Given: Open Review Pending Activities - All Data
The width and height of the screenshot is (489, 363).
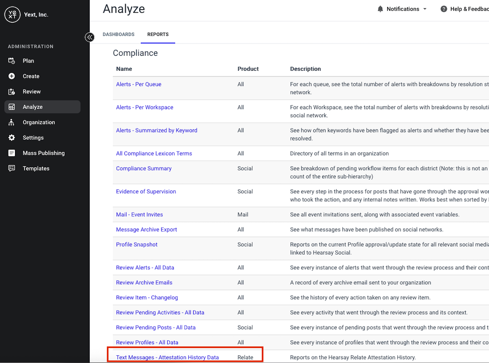Looking at the screenshot, I should tap(160, 312).
